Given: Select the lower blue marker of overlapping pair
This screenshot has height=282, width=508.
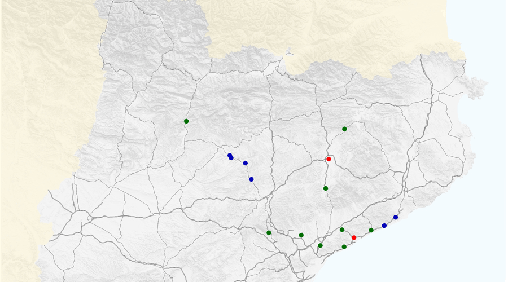Looking at the screenshot, I should [x=231, y=158].
